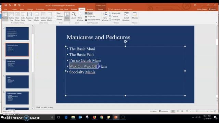Open the Insert tab
219x123 pixels.
[x=22, y=9]
